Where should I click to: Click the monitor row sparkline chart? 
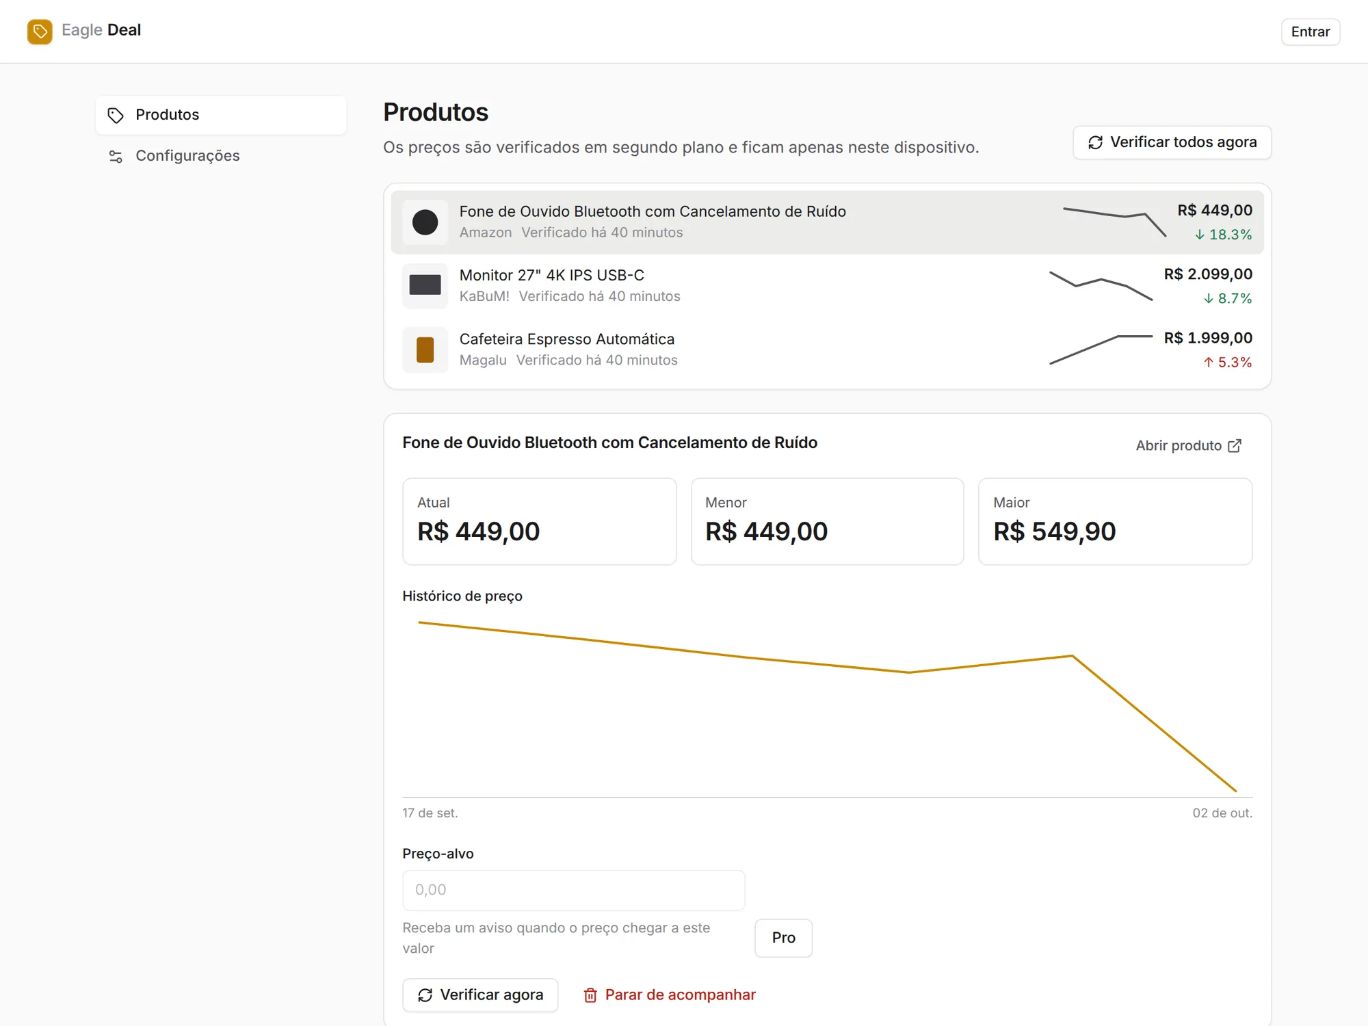pyautogui.click(x=1101, y=286)
